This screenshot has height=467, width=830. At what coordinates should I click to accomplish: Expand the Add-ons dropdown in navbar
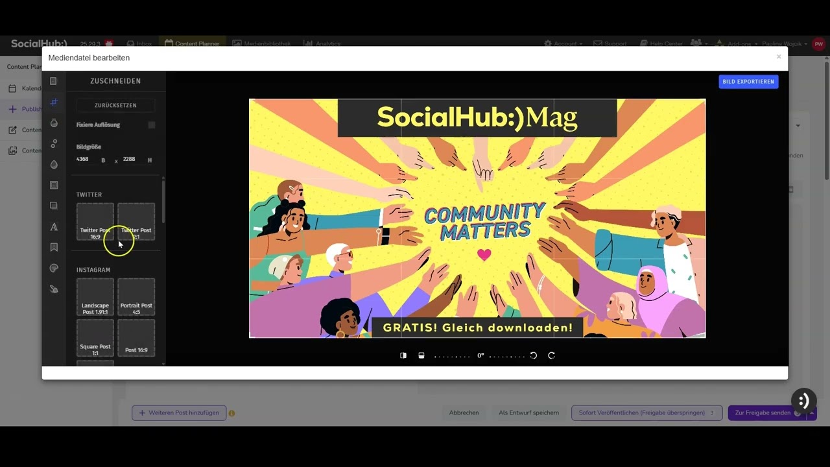point(736,43)
